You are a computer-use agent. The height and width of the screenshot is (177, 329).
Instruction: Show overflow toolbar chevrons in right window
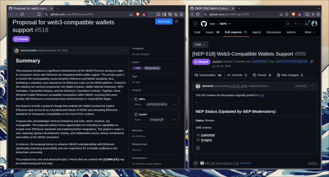pyautogui.click(x=313, y=14)
